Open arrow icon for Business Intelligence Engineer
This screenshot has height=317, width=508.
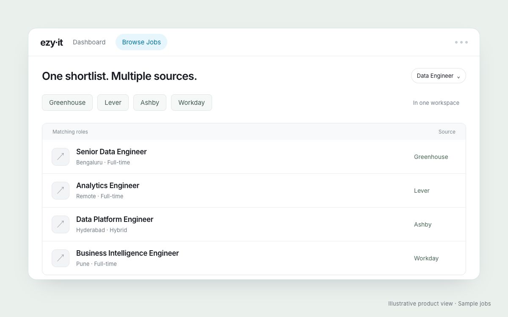(x=61, y=258)
